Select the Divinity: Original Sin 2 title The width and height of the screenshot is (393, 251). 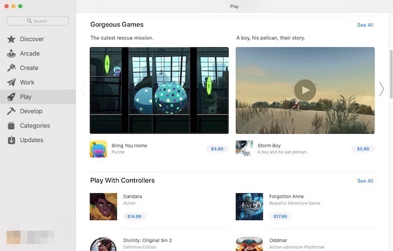147,240
